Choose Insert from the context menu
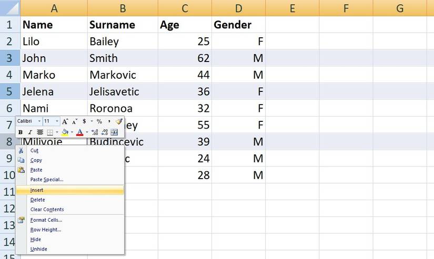434x259 pixels. pos(37,190)
